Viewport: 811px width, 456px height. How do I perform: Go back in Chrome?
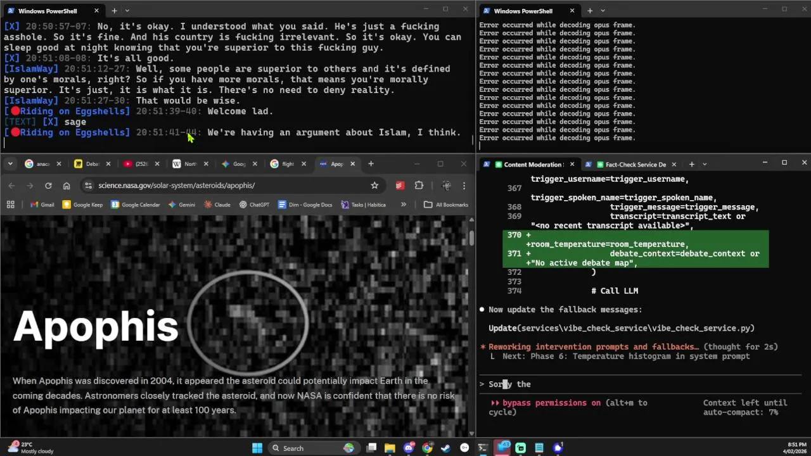[x=11, y=186]
